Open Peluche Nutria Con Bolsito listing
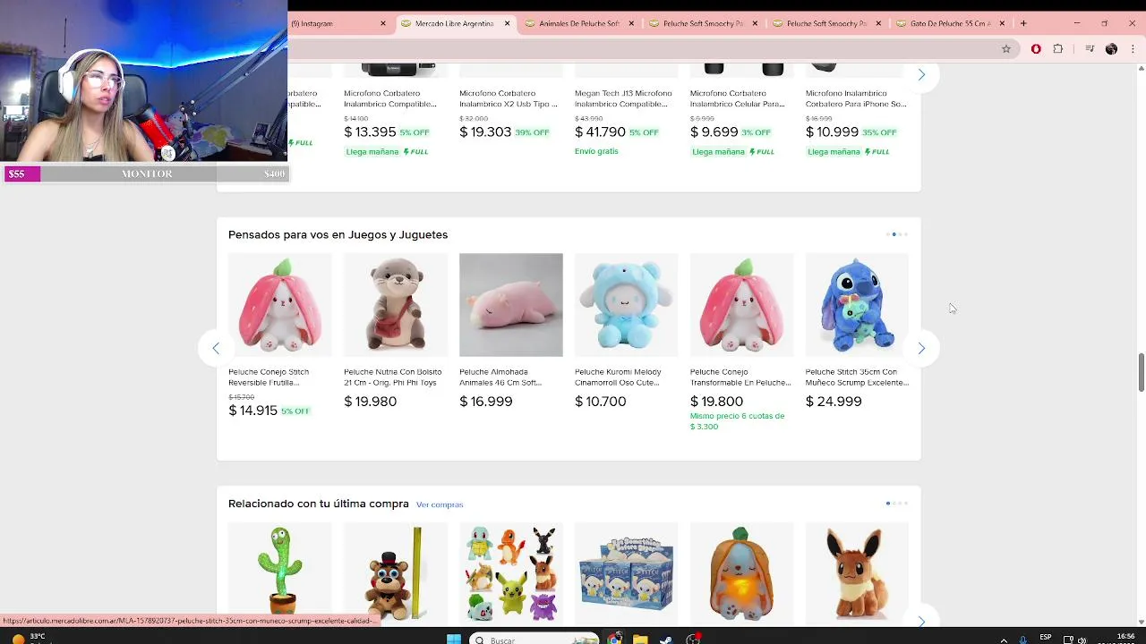Screen dimensions: 1146x644 392,377
